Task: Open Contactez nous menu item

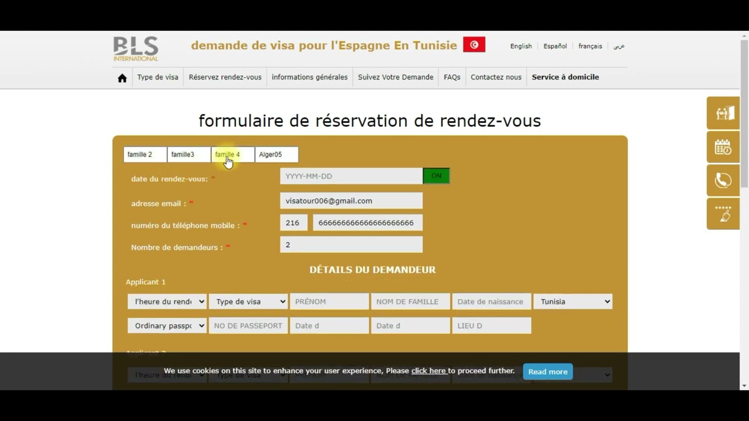Action: point(496,77)
